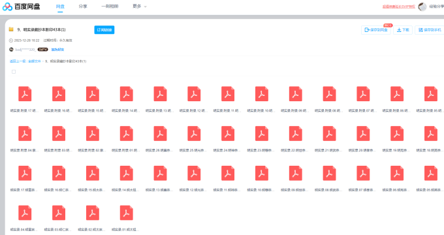Open PDF 明实录 19
This screenshot has height=235, width=444.
click(x=397, y=134)
